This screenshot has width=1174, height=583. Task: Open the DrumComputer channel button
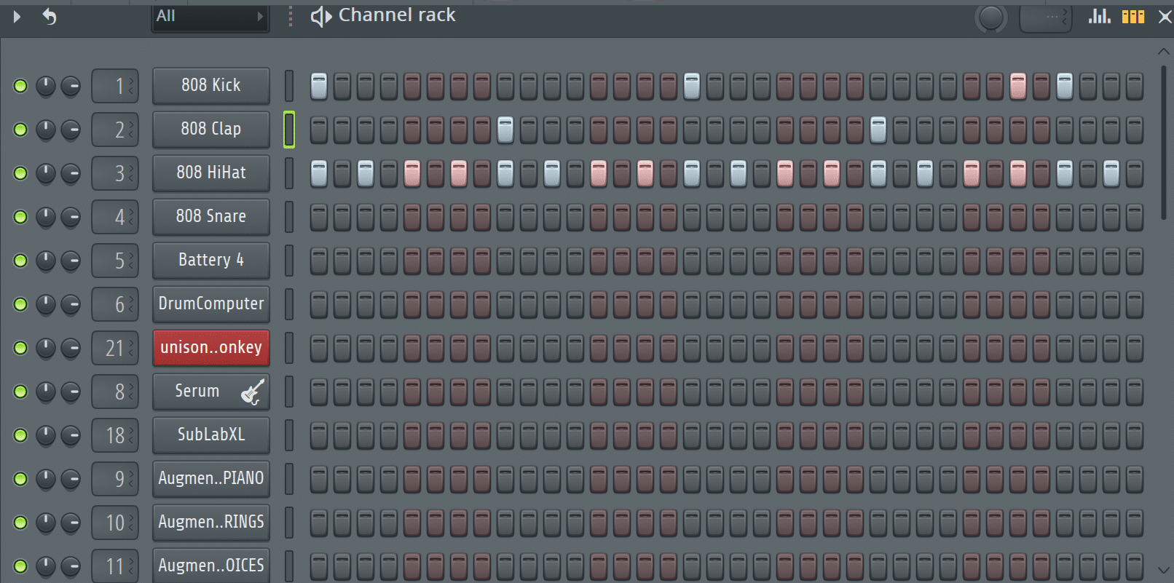(x=211, y=304)
